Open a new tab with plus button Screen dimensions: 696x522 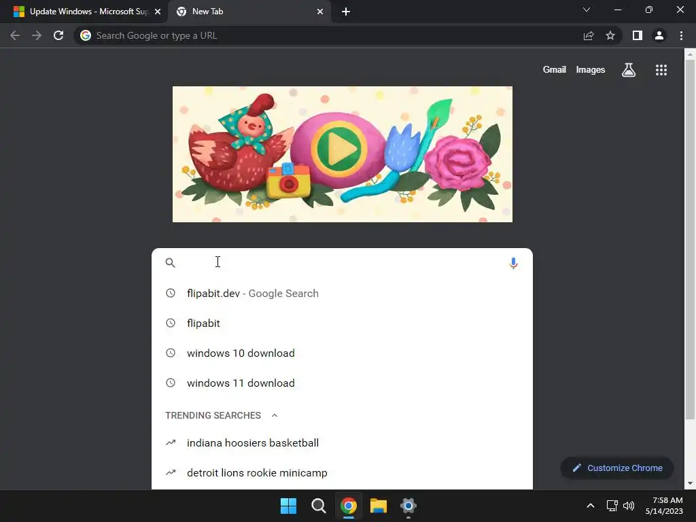tap(346, 12)
